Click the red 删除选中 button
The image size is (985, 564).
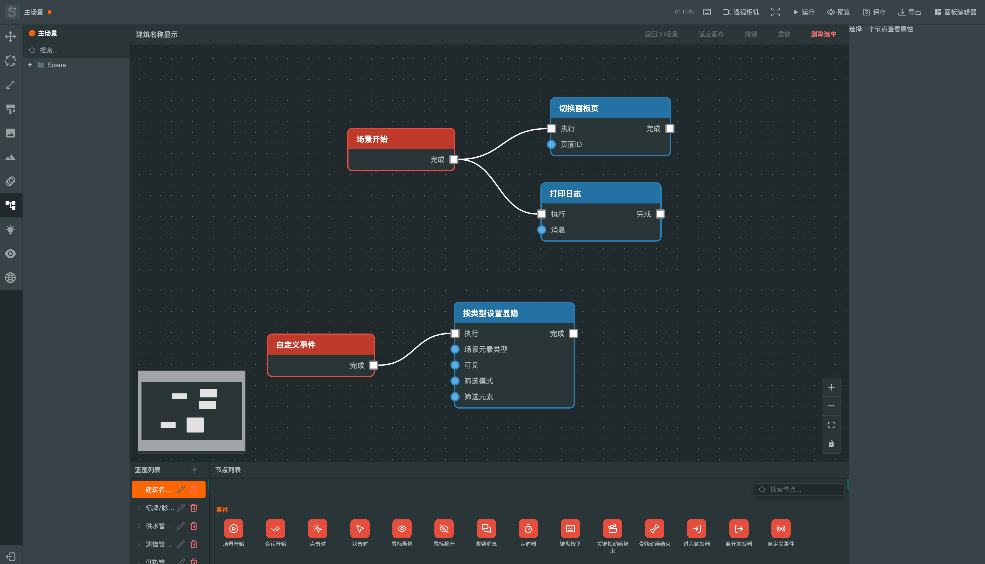(x=823, y=34)
